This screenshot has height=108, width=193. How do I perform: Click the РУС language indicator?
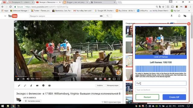174,106
